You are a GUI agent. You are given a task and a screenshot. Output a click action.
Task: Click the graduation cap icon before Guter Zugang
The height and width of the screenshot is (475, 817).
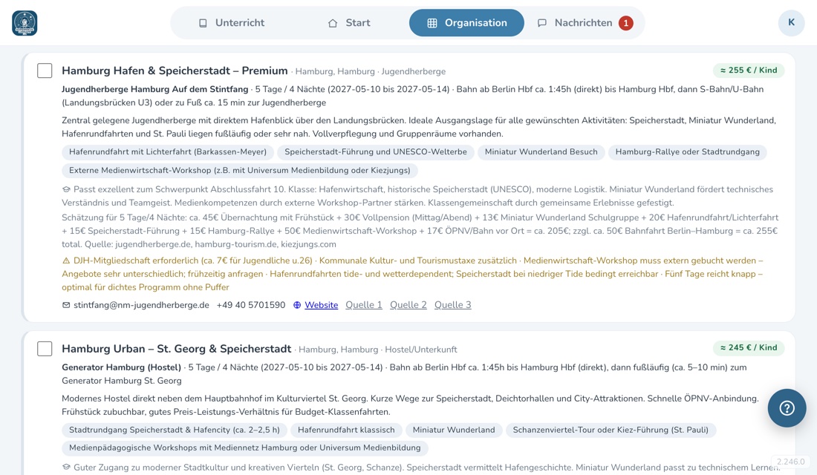point(66,467)
